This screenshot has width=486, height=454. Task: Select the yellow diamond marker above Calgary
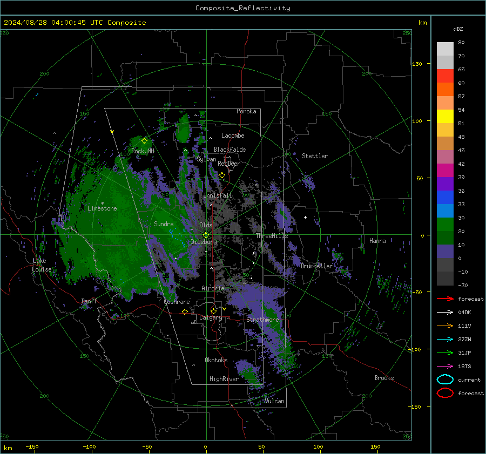click(x=213, y=311)
